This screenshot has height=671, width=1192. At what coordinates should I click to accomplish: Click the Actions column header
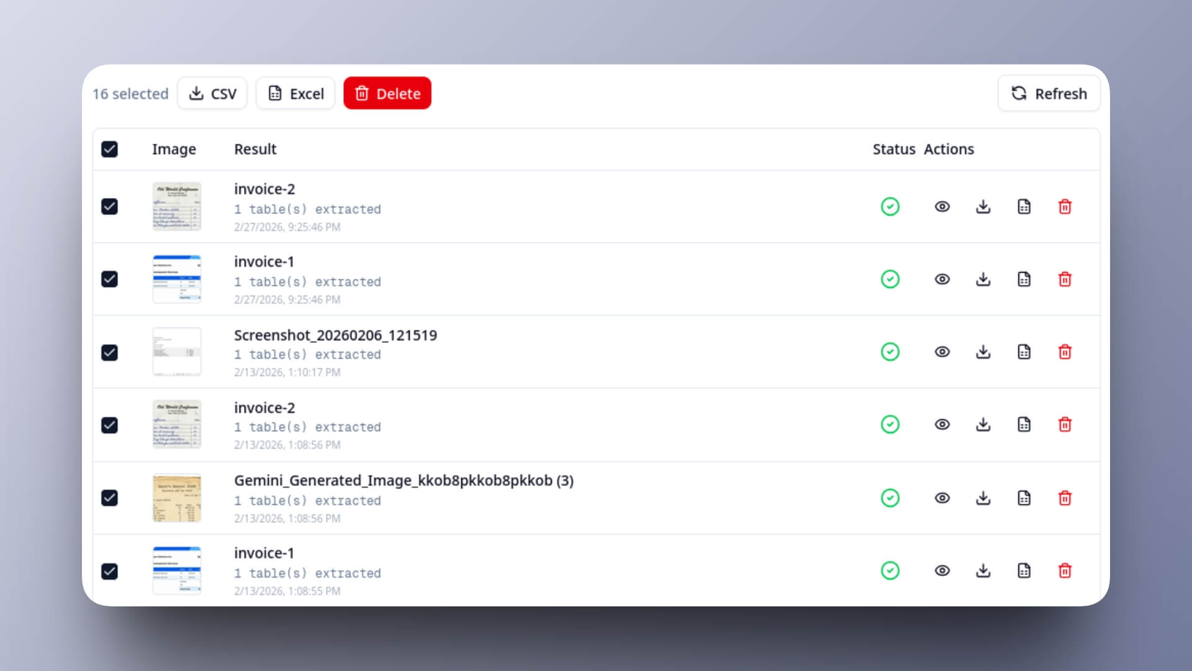coord(949,149)
